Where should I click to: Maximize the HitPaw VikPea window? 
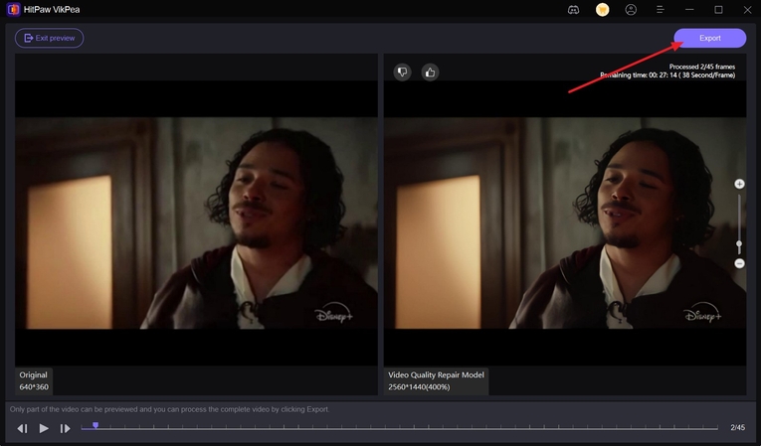(x=718, y=10)
